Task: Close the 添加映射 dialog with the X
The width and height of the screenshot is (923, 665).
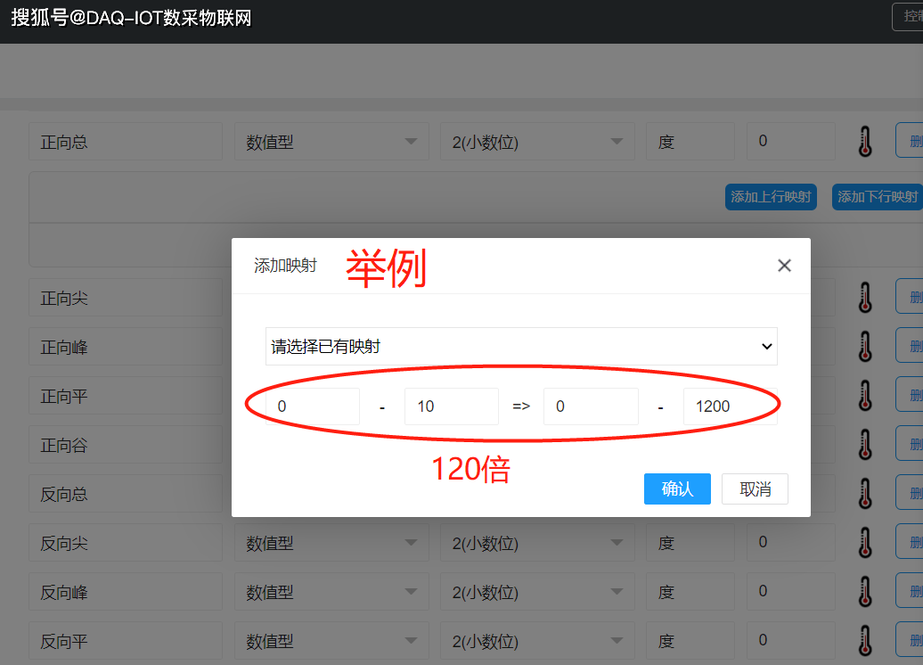Action: pyautogui.click(x=784, y=265)
